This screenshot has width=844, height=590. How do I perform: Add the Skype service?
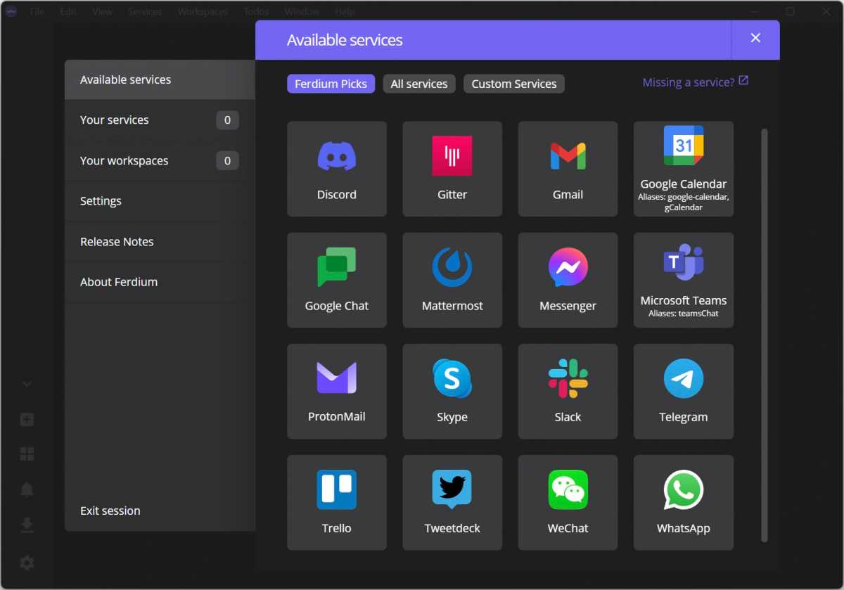pyautogui.click(x=452, y=391)
